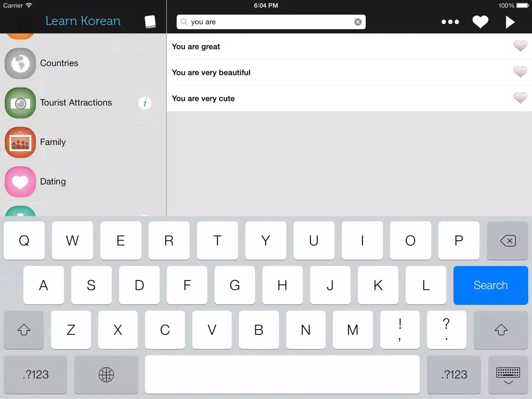This screenshot has width=532, height=399.
Task: Open the Family category
Action: (53, 142)
